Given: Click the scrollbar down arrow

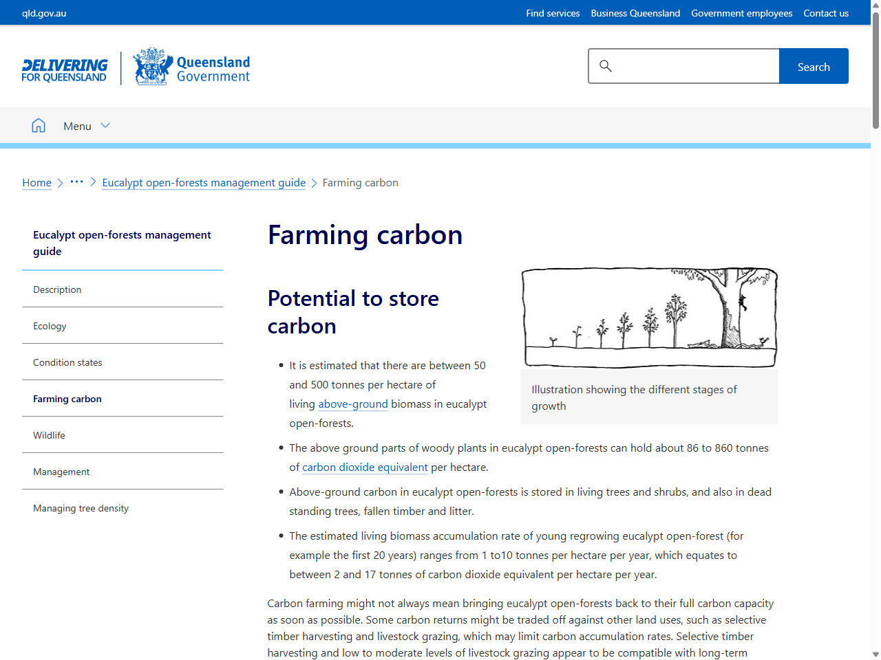Looking at the screenshot, I should 875,654.
